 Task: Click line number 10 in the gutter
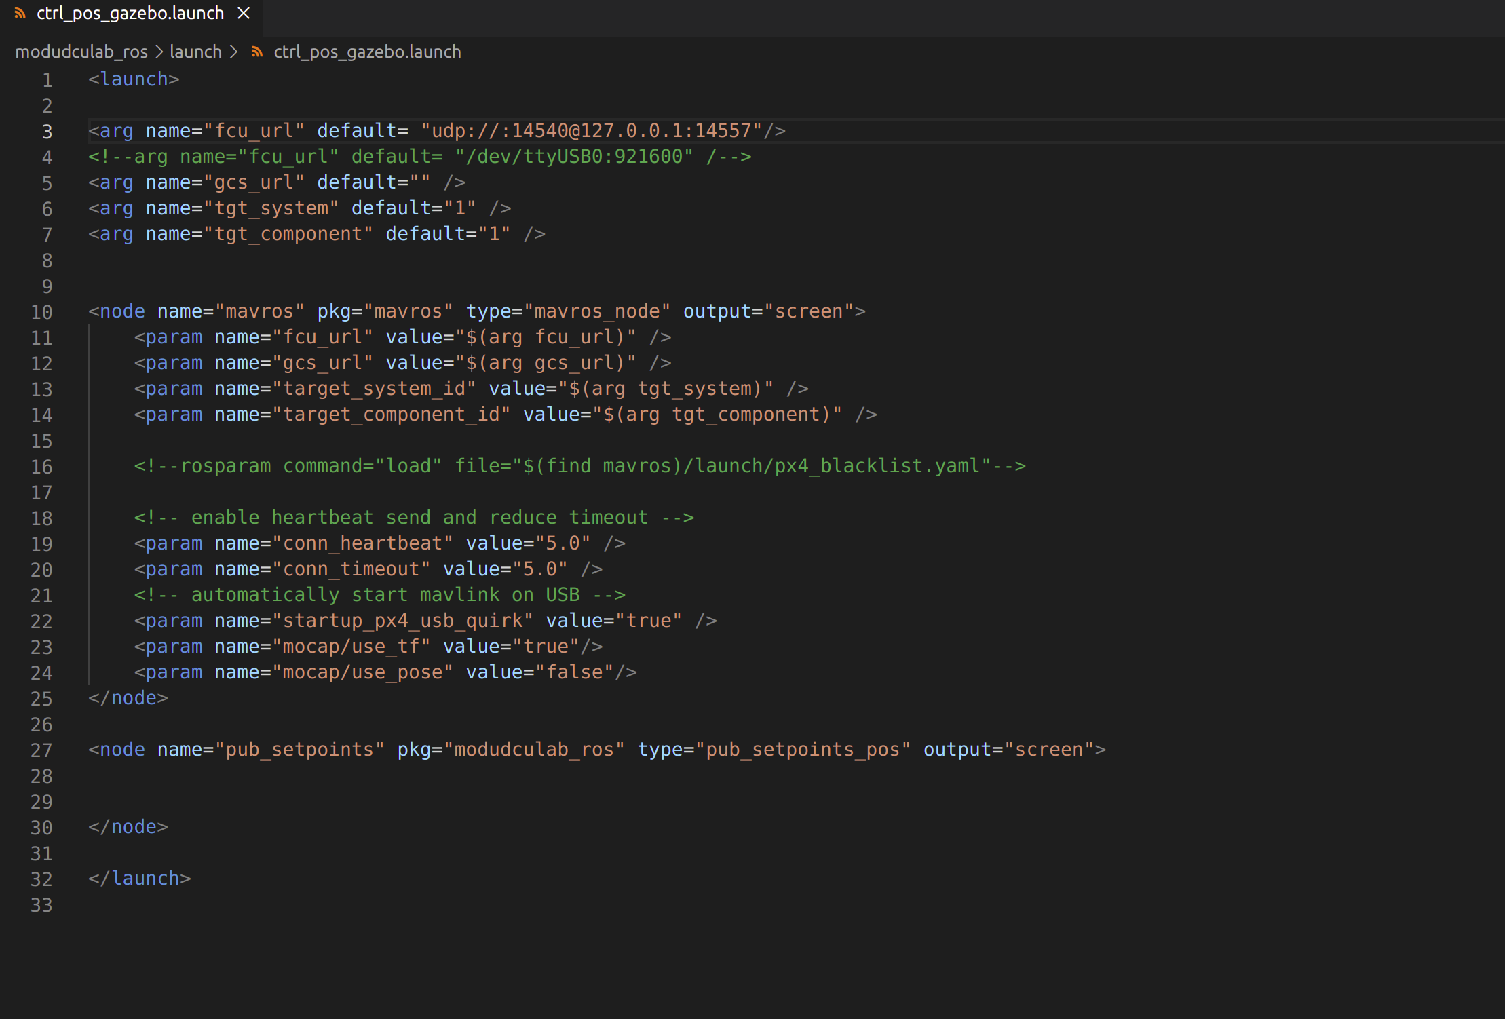(41, 312)
